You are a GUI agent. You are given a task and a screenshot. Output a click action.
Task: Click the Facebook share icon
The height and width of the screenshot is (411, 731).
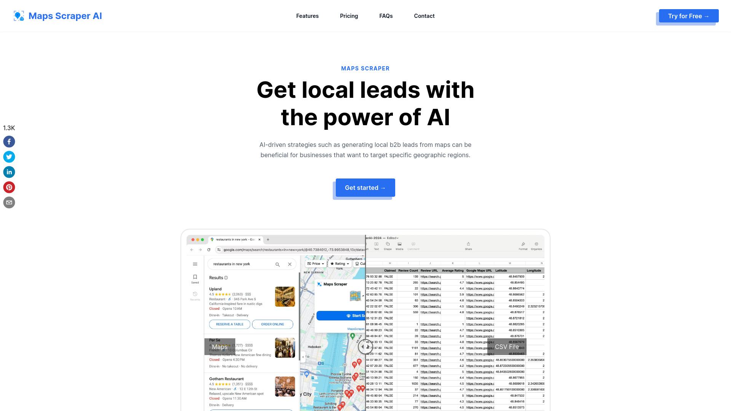coord(9,142)
